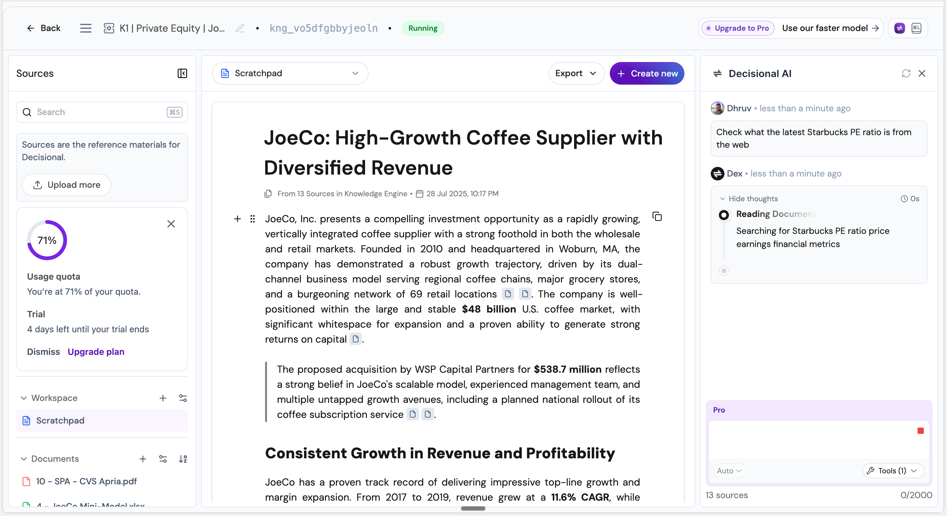Image resolution: width=947 pixels, height=516 pixels.
Task: Click the plus icon beside the paragraph
Action: coord(238,219)
